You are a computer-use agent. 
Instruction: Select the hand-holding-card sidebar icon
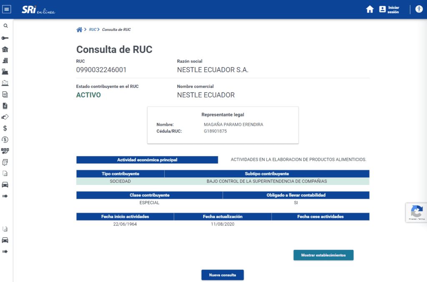tap(5, 117)
